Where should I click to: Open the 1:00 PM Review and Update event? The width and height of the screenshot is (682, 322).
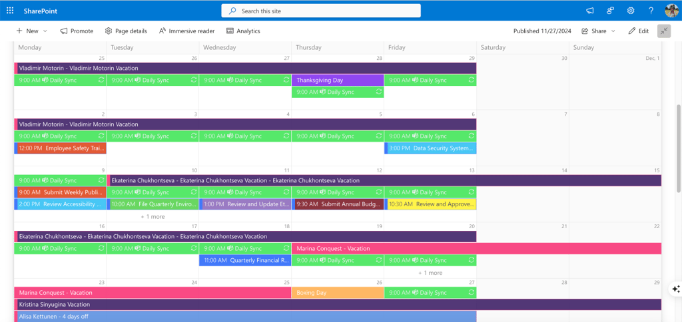245,204
